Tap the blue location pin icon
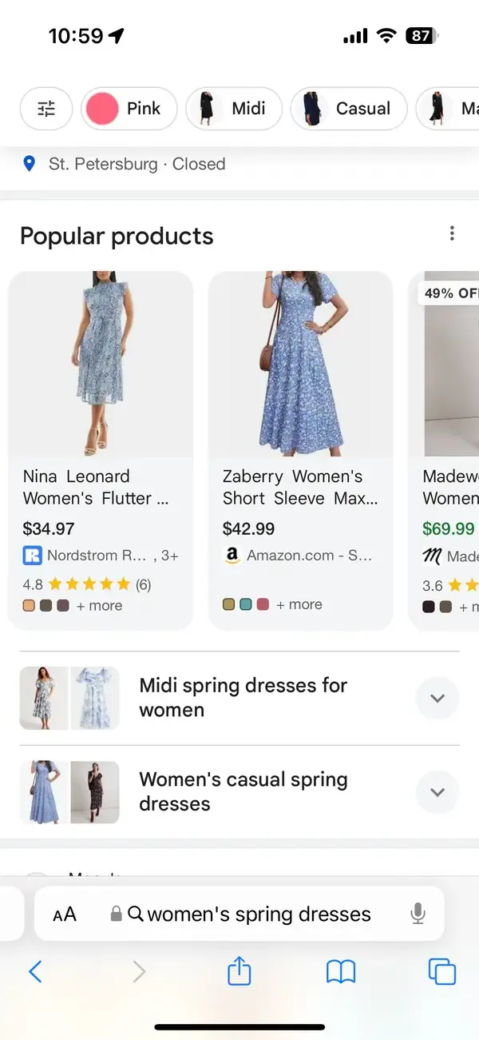Screen dimensions: 479x1040 tap(30, 164)
